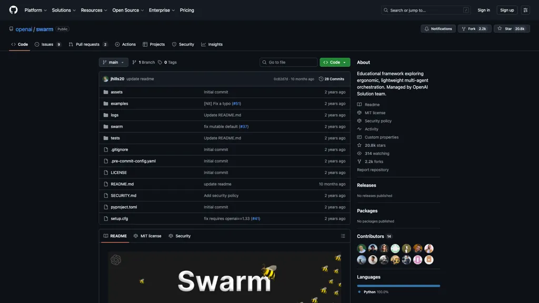Open the Resources menu in the navbar
Screen dimensions: 539x303
(92, 10)
